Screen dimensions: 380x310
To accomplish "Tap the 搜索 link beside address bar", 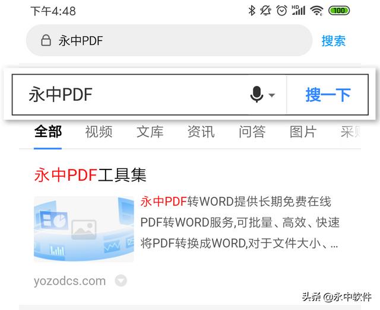I will [x=334, y=40].
